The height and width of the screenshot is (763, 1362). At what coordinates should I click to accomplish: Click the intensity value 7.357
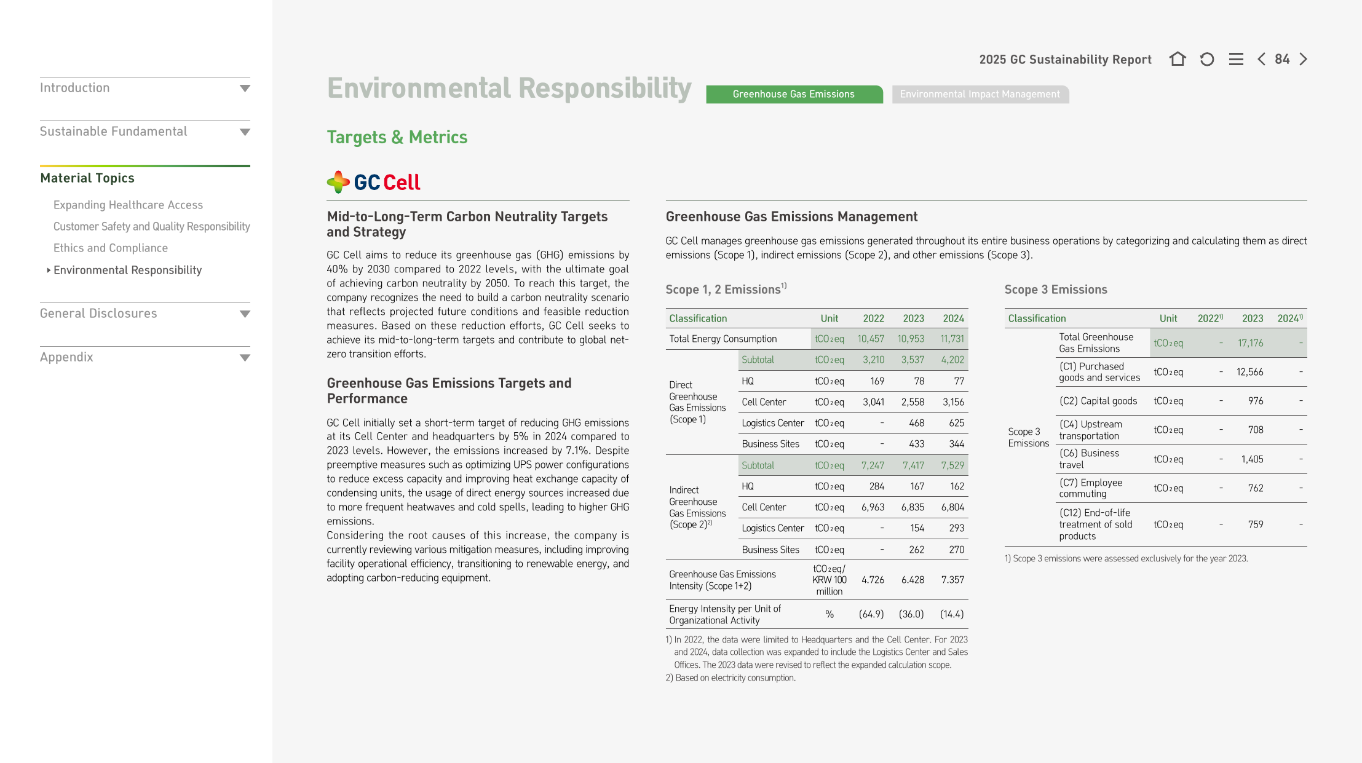[x=952, y=580]
